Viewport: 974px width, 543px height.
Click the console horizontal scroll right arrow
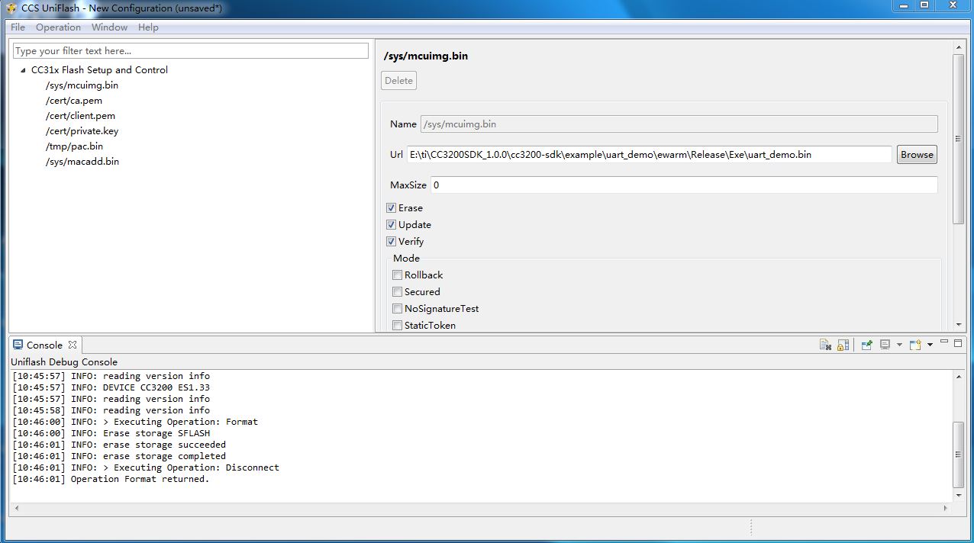[947, 508]
